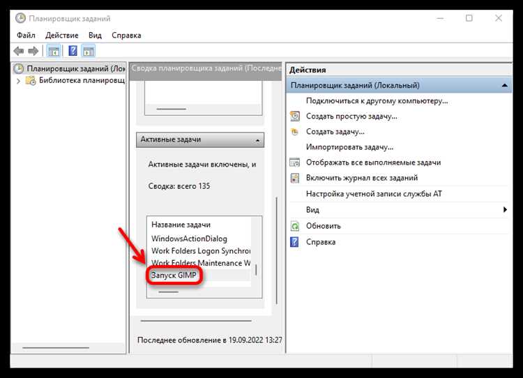Toggle the console tree toolbar icon
Screen dimensions: 523x378
click(54, 52)
